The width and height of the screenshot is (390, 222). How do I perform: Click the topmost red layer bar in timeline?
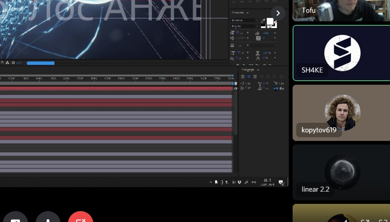pyautogui.click(x=116, y=88)
